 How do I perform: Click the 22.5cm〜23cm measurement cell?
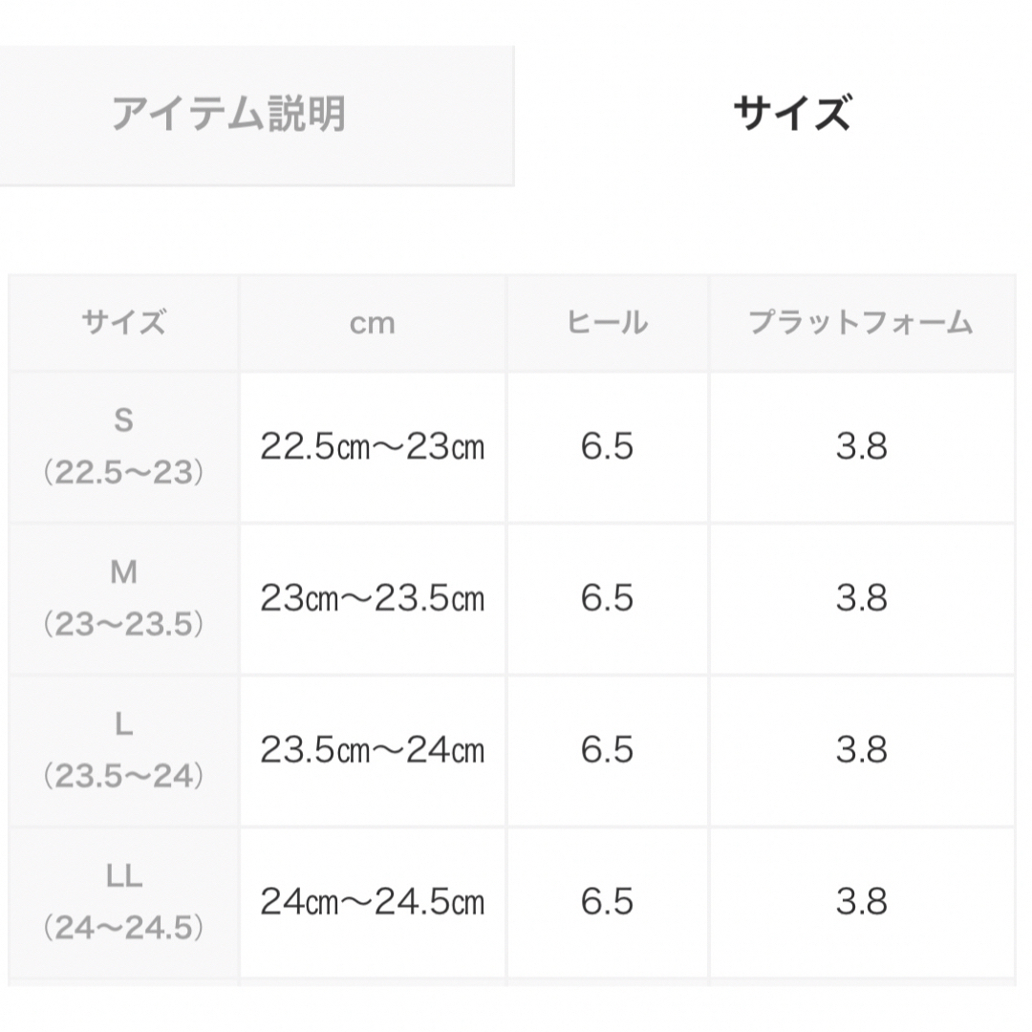(374, 447)
